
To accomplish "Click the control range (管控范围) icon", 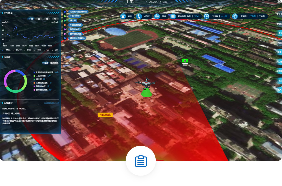I will coord(173,17).
